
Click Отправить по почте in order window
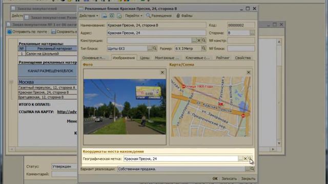point(27,32)
